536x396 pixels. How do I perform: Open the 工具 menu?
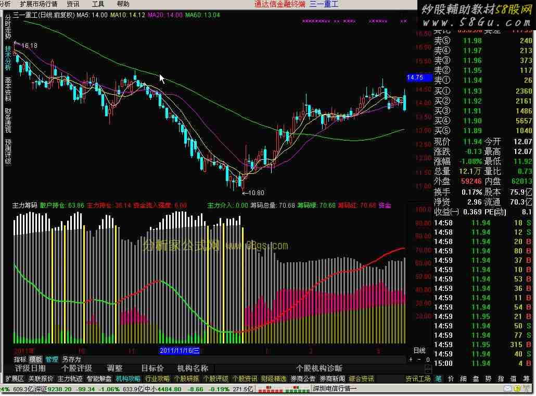(98, 4)
